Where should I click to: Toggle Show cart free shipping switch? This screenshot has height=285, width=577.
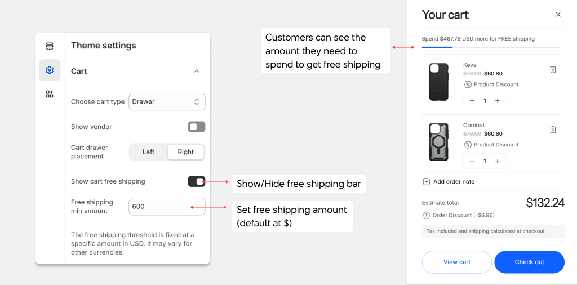point(197,181)
